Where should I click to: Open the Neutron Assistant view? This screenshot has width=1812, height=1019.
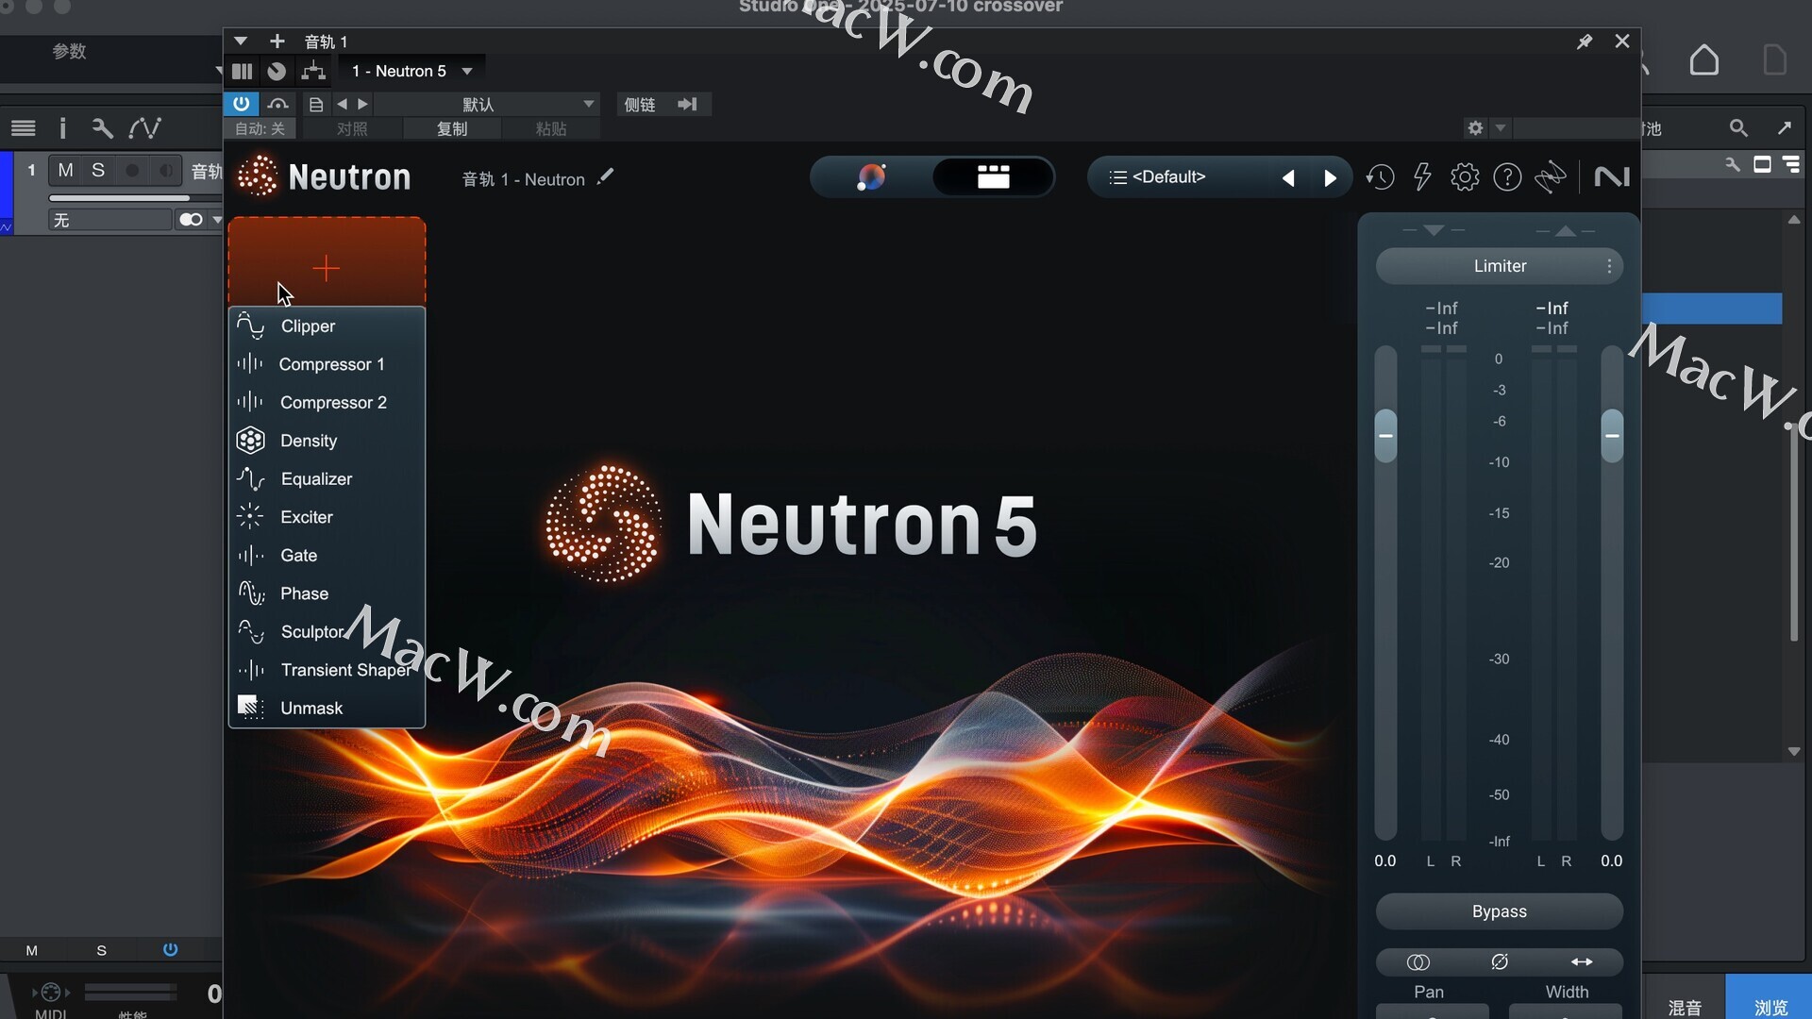pos(871,177)
